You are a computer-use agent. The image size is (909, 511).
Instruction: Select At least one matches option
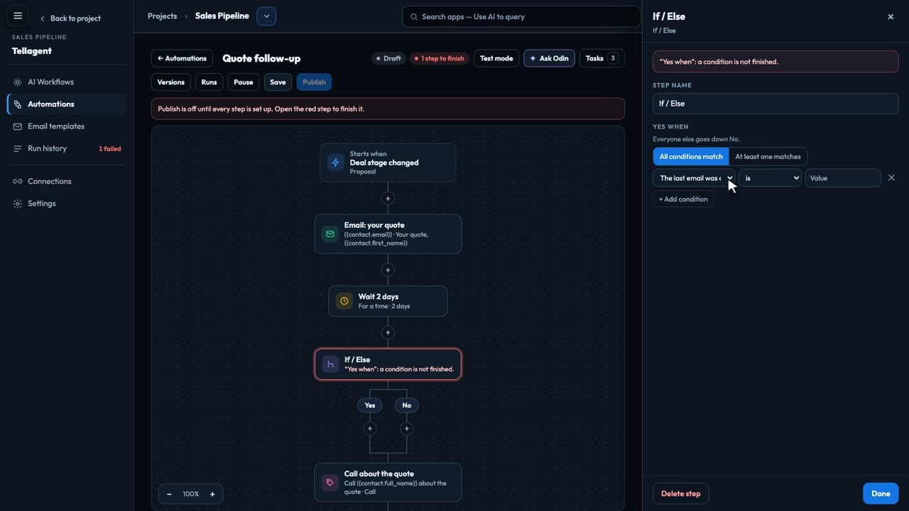click(768, 157)
